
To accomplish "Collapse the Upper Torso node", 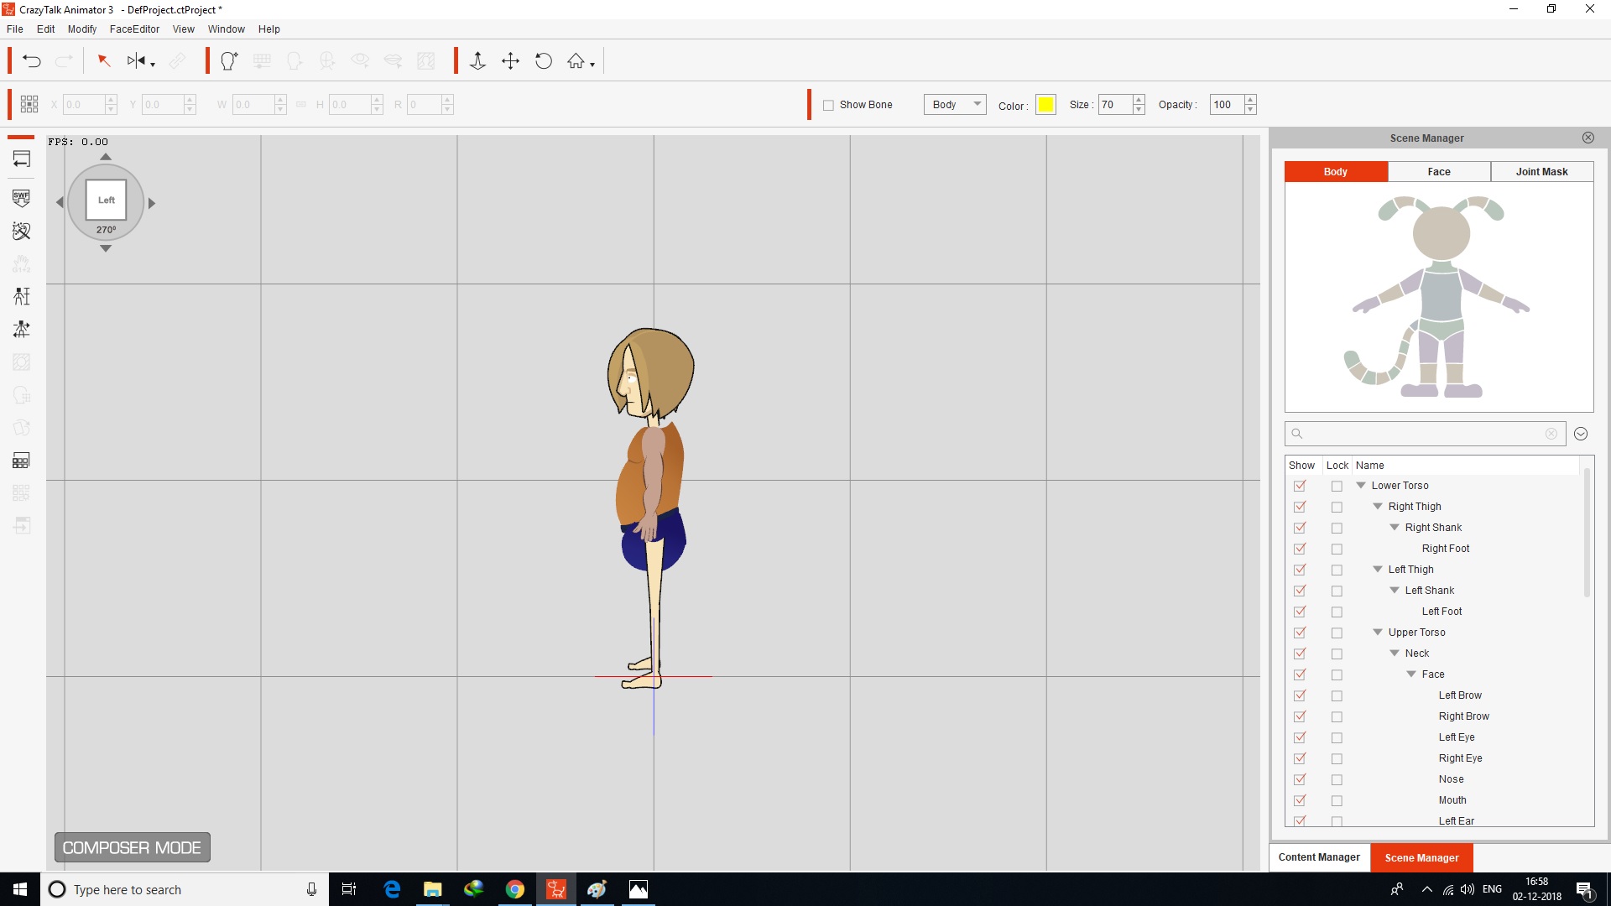I will coord(1378,632).
